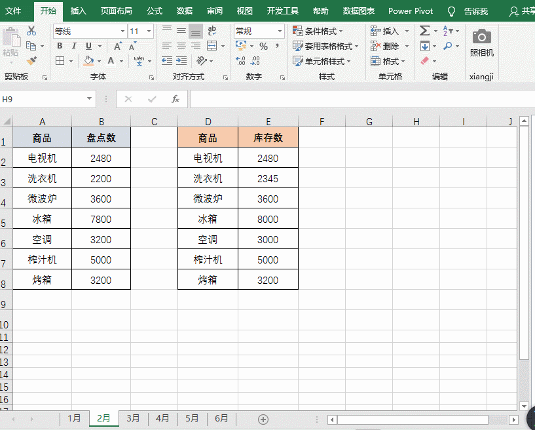Click the Cut scissors icon

point(31,31)
